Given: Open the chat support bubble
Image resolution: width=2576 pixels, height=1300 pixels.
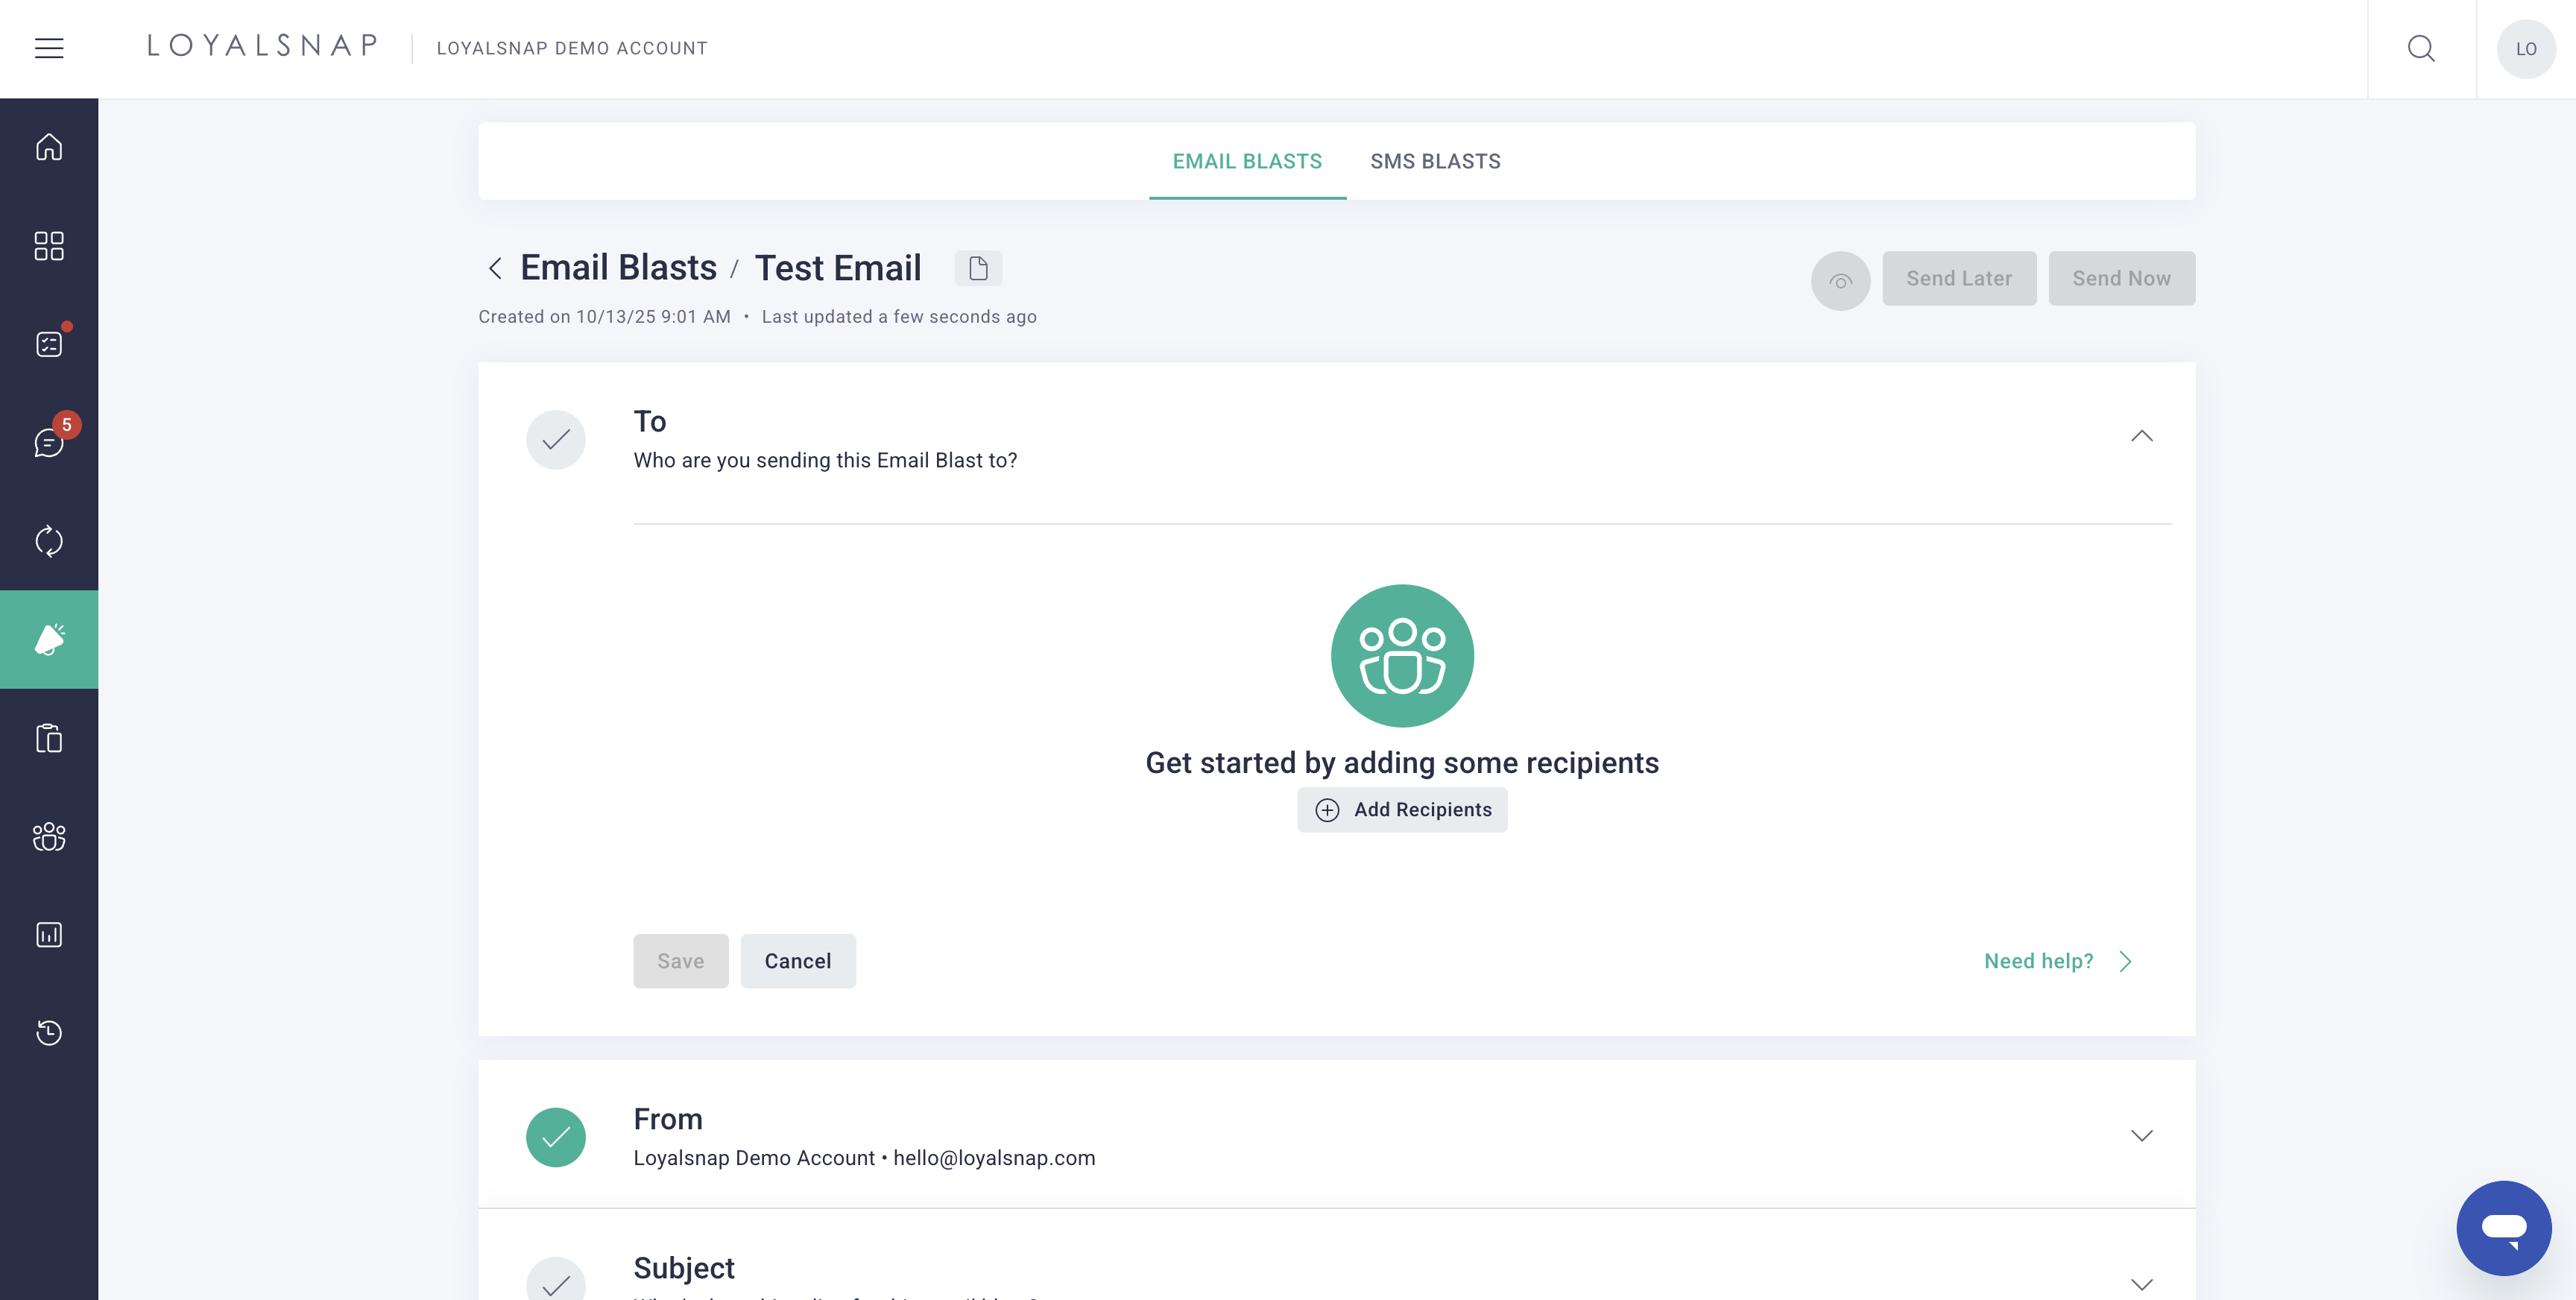Looking at the screenshot, I should pyautogui.click(x=2503, y=1228).
